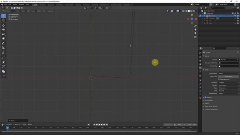Select the Shear tool in the toolbar

3,72
